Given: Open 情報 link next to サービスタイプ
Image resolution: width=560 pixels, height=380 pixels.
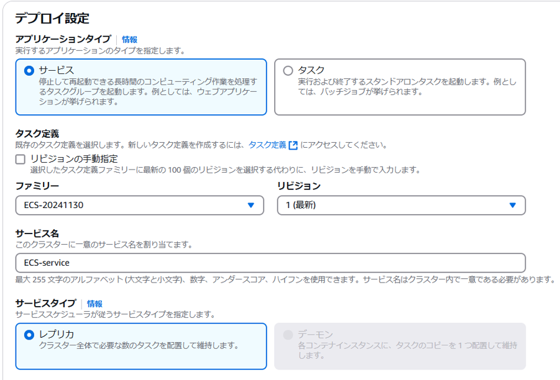Looking at the screenshot, I should click(94, 304).
